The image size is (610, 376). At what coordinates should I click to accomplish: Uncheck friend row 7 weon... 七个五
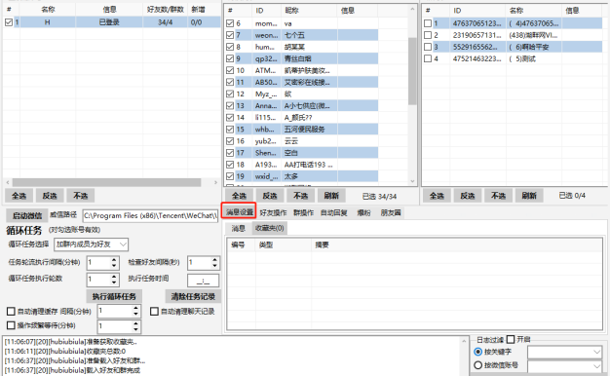tap(230, 35)
